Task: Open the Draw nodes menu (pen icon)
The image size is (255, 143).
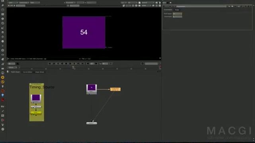Action: (3, 5)
